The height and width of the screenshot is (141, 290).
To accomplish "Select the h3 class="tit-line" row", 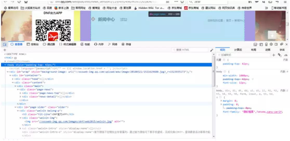I will pos(48,114).
